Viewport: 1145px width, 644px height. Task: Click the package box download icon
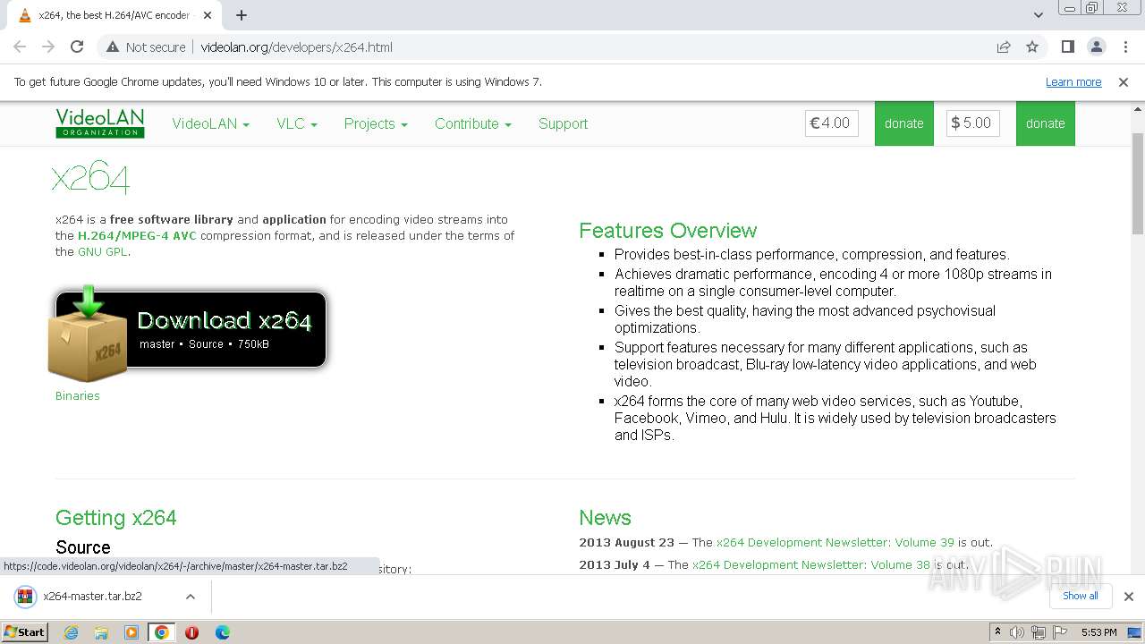point(88,334)
